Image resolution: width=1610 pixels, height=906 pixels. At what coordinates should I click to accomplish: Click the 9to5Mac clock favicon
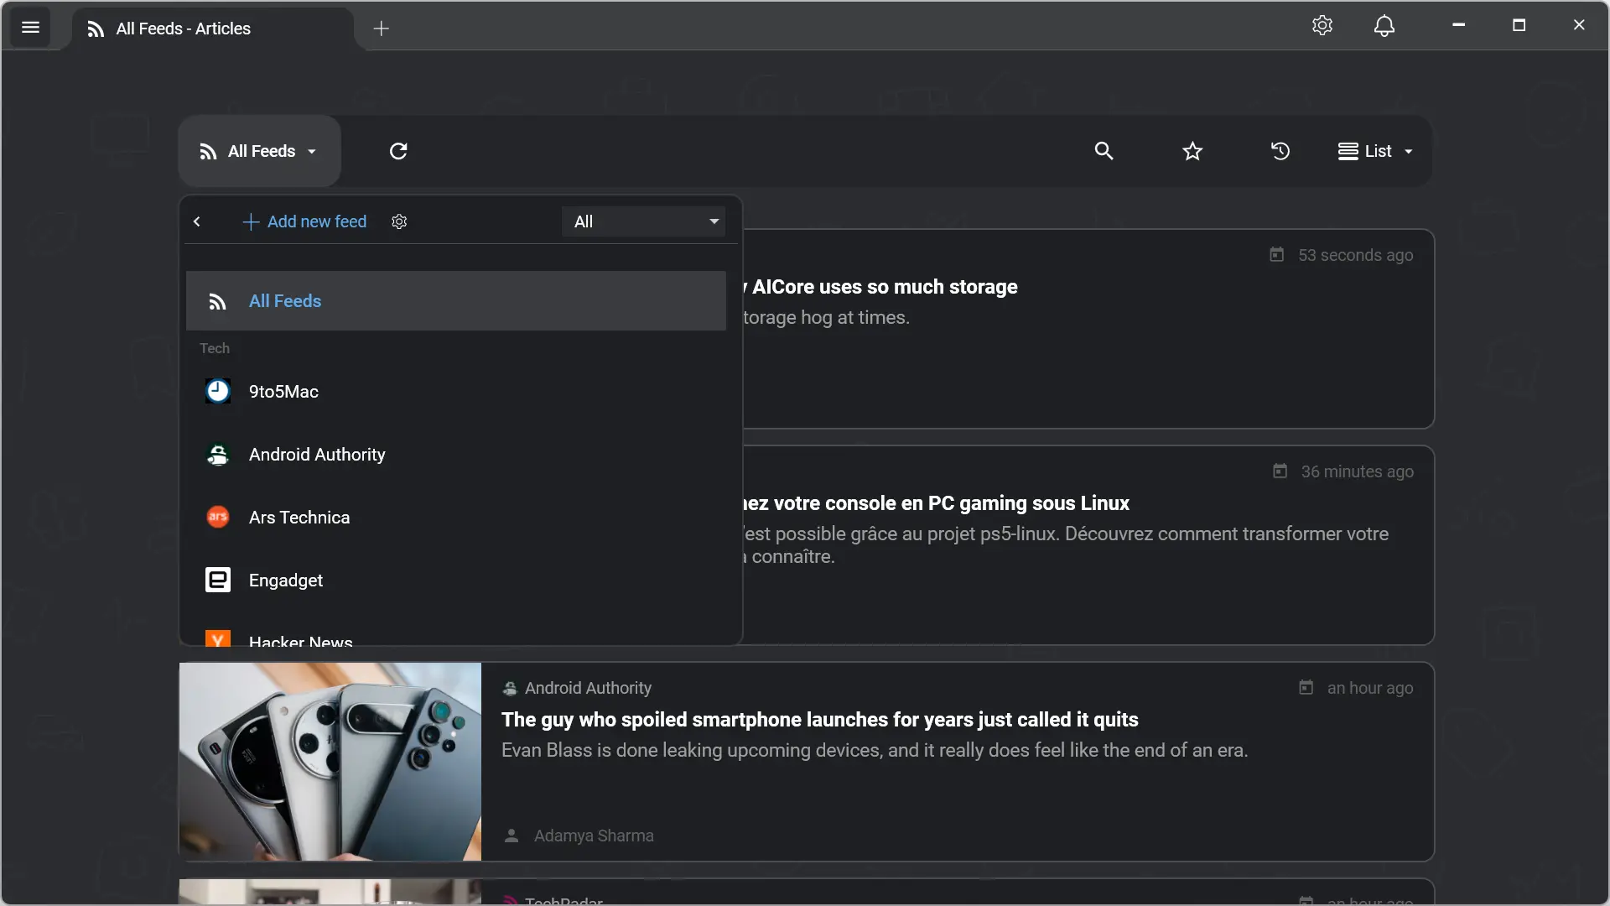(x=218, y=392)
